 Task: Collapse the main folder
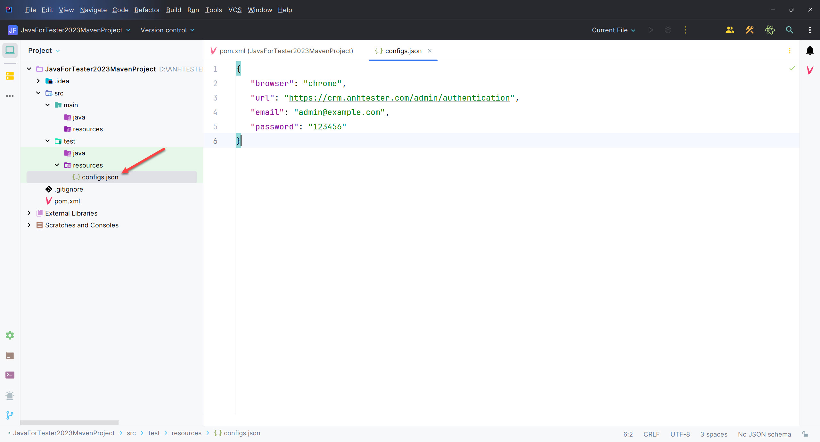click(47, 105)
